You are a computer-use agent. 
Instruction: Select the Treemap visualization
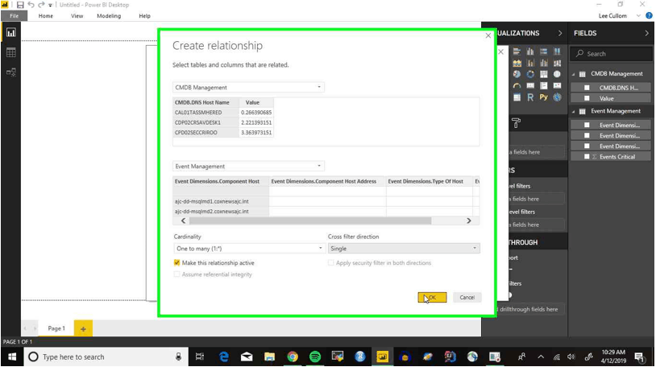pos(543,74)
